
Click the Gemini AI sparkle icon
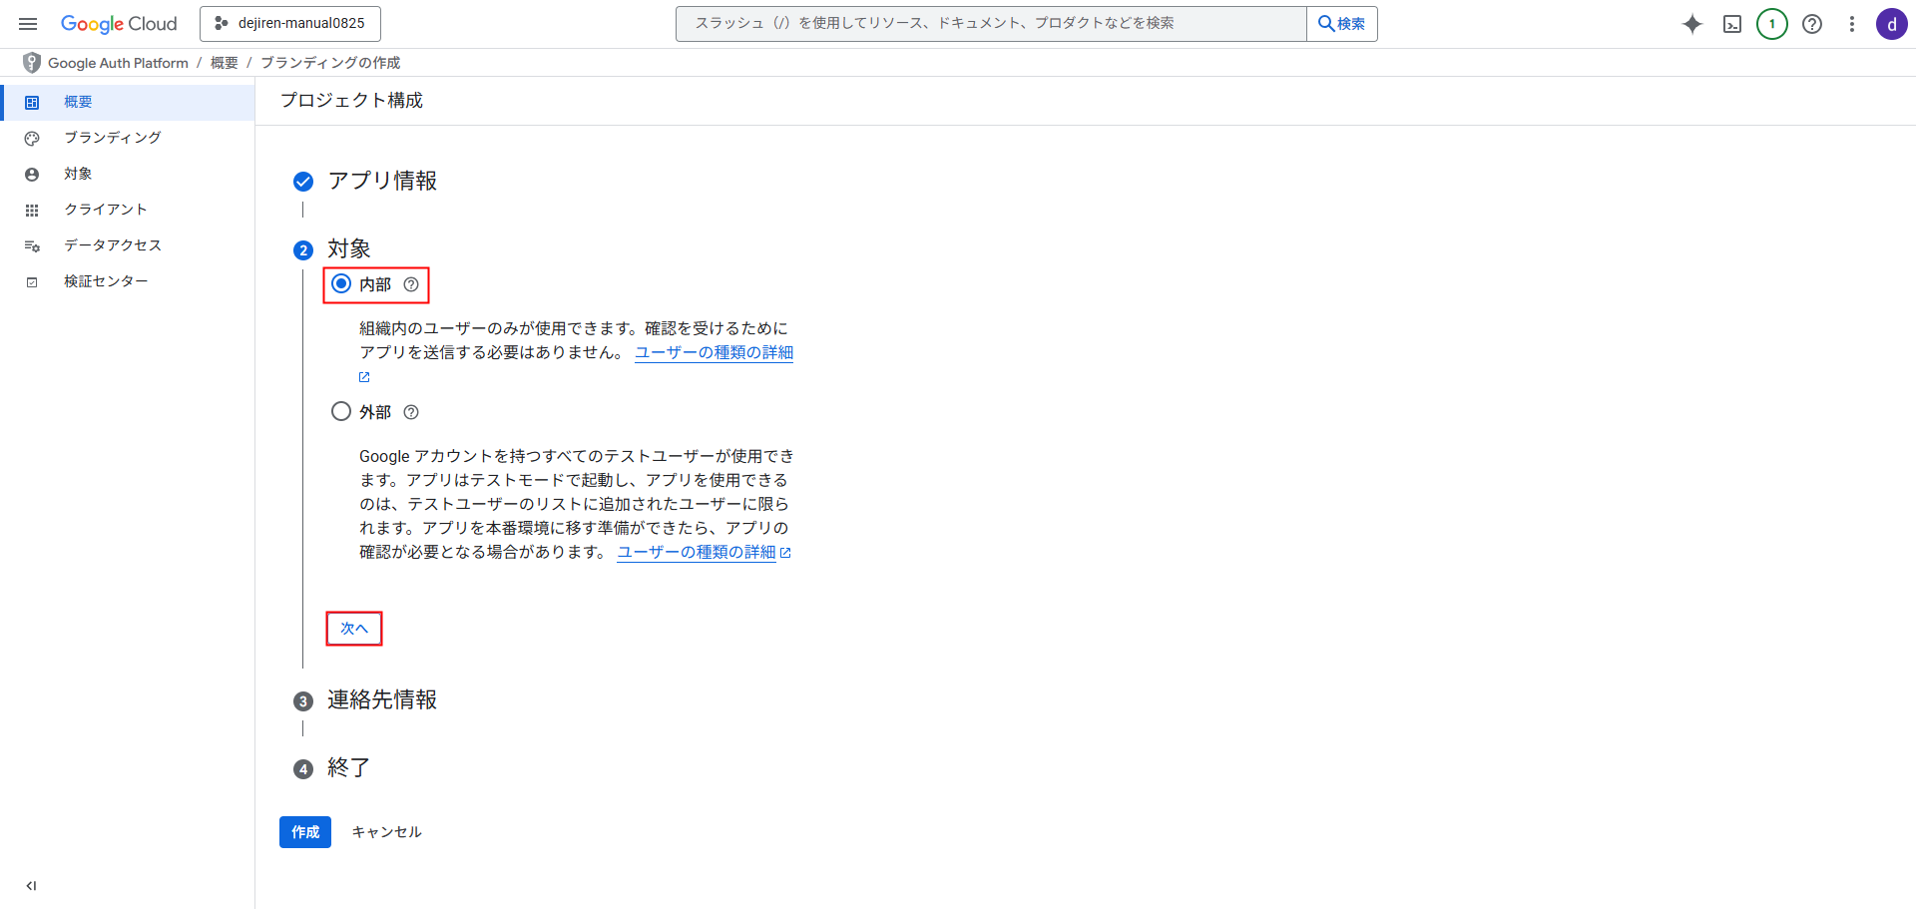point(1691,24)
